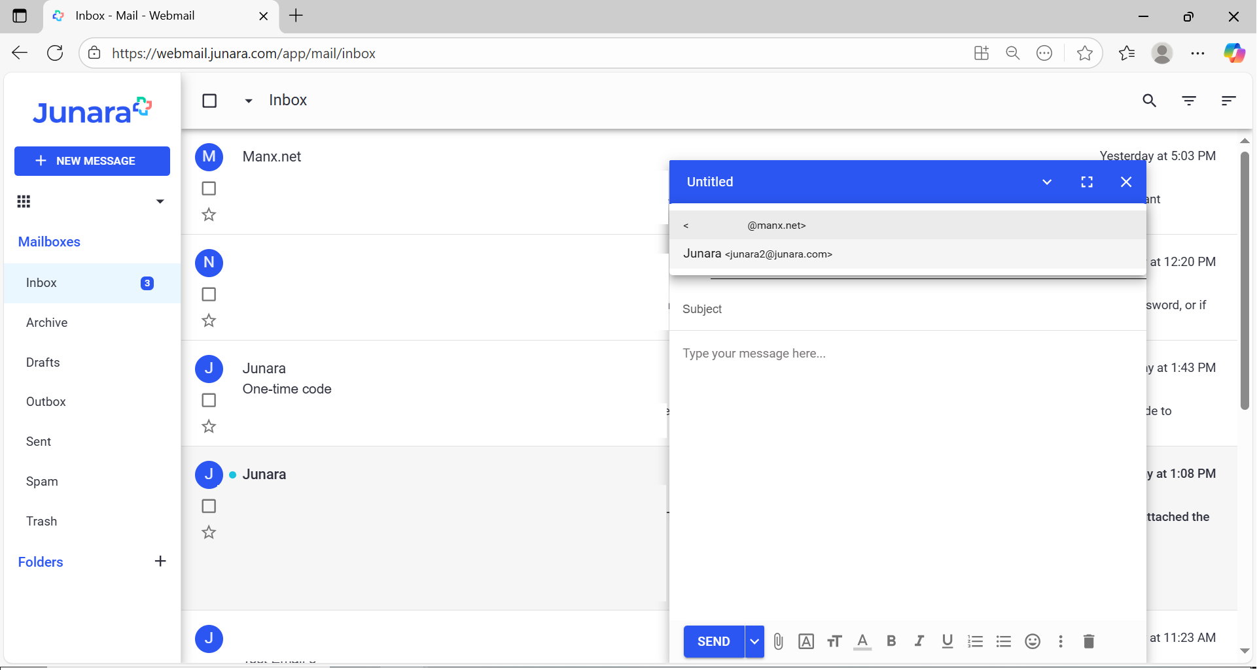Viewport: 1257px width, 670px height.
Task: Open the Send options dropdown arrow
Action: coord(754,642)
